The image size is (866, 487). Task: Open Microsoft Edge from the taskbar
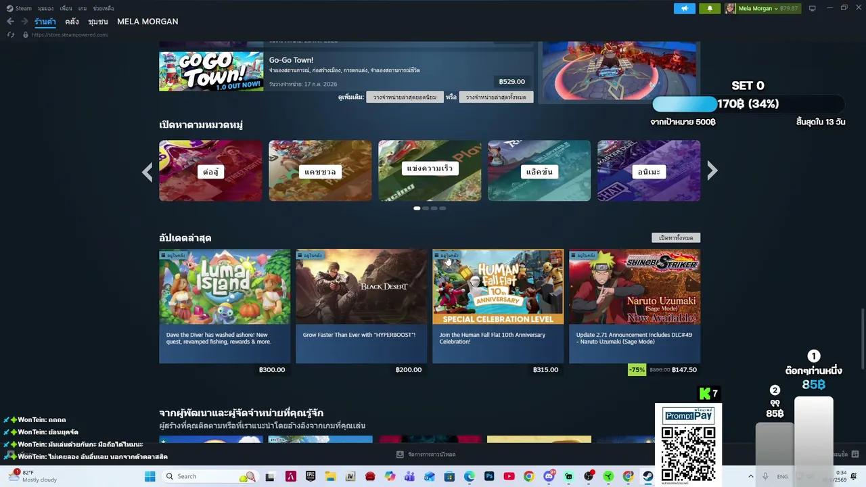pos(470,476)
